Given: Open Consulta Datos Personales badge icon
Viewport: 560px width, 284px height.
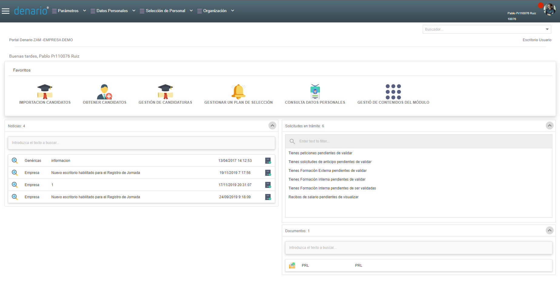Looking at the screenshot, I should click(315, 92).
